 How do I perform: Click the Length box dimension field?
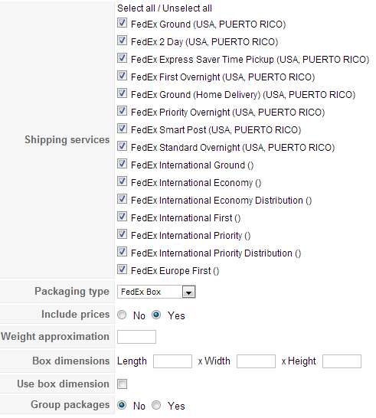pyautogui.click(x=172, y=361)
